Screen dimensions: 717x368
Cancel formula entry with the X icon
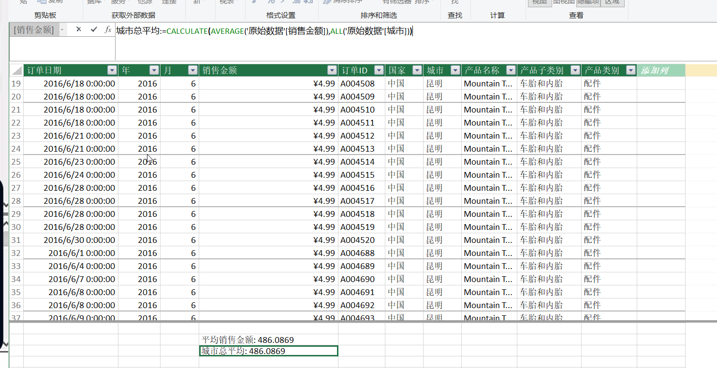click(x=78, y=30)
